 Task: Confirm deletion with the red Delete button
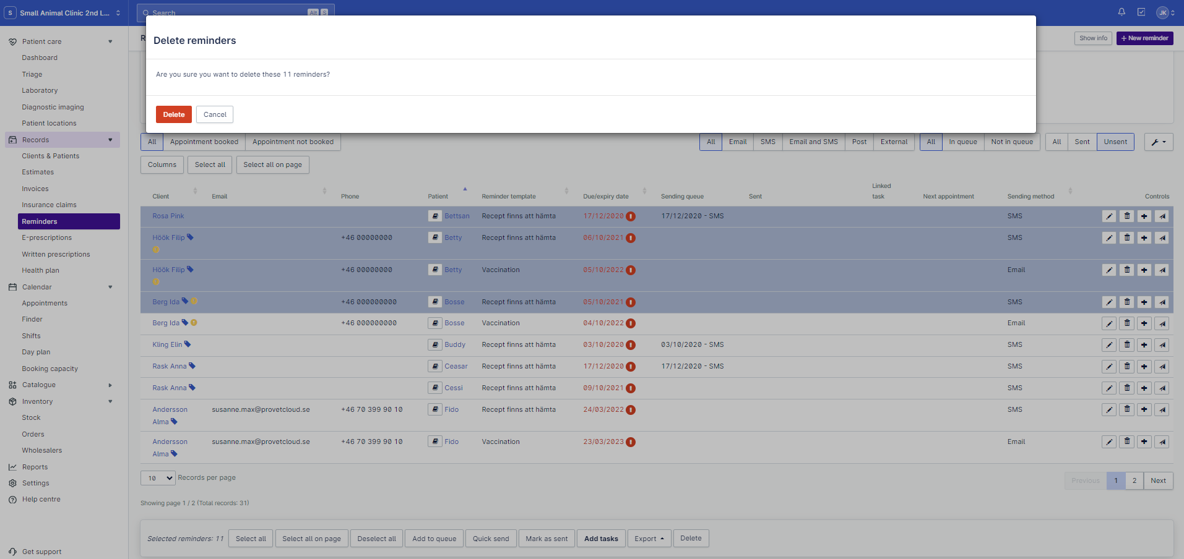pyautogui.click(x=173, y=114)
